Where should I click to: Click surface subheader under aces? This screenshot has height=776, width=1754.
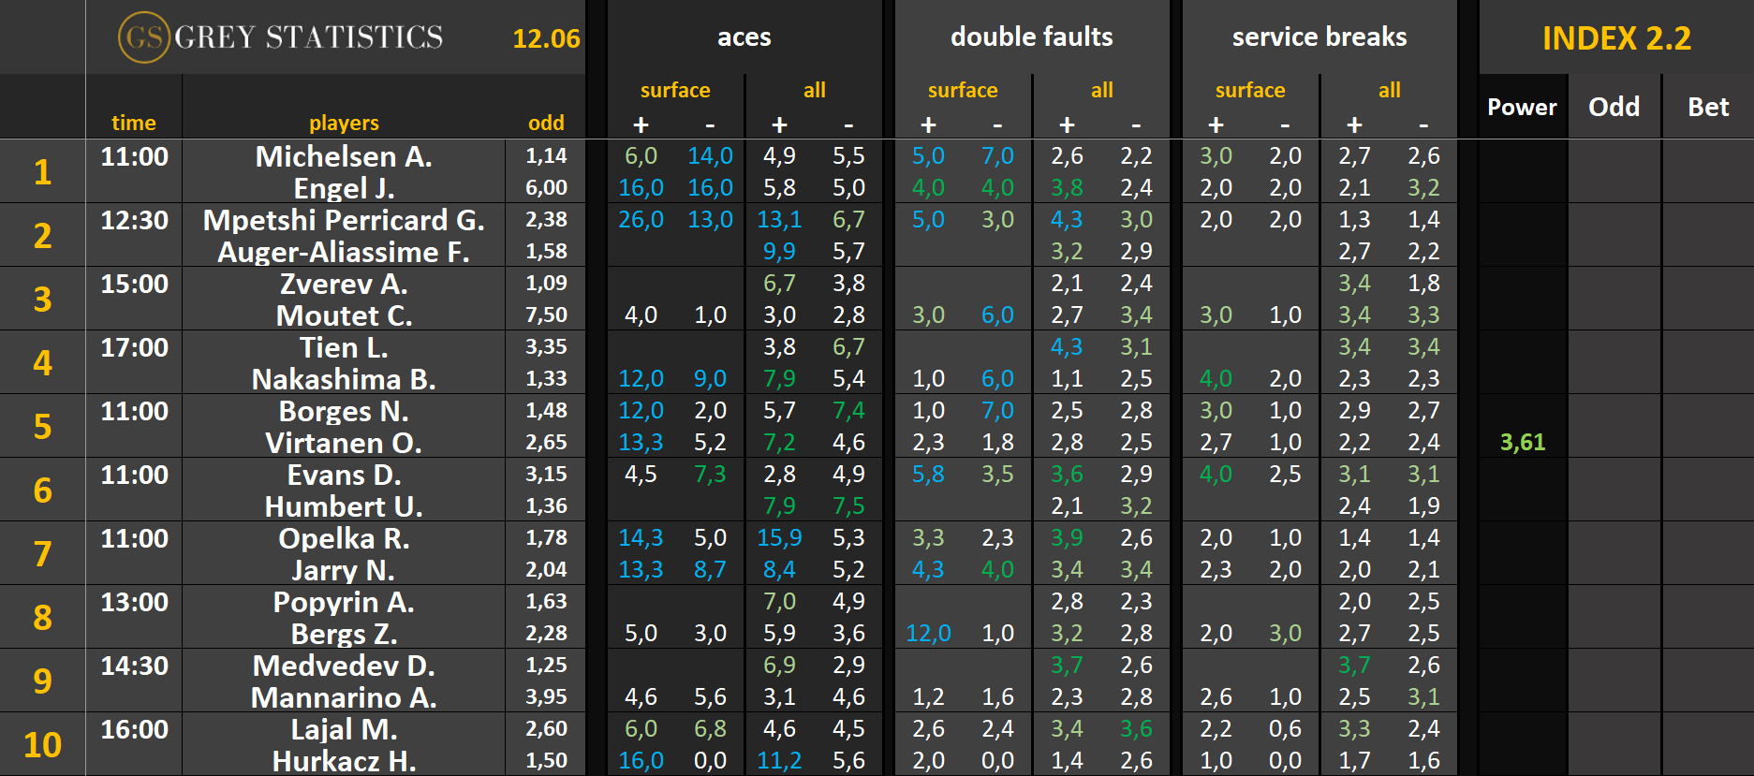675,90
